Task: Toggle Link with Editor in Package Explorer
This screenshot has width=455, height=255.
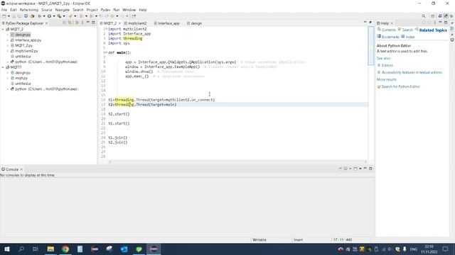Action: [x=70, y=23]
